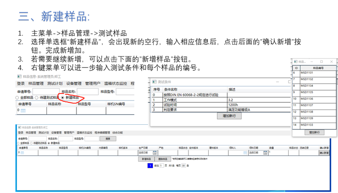Select the MSD1133 row
Viewport: 338px width, 193px height.
click(x=314, y=125)
